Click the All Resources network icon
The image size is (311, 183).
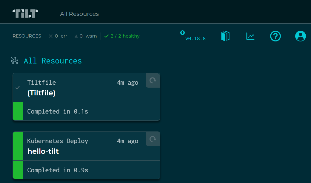(15, 61)
